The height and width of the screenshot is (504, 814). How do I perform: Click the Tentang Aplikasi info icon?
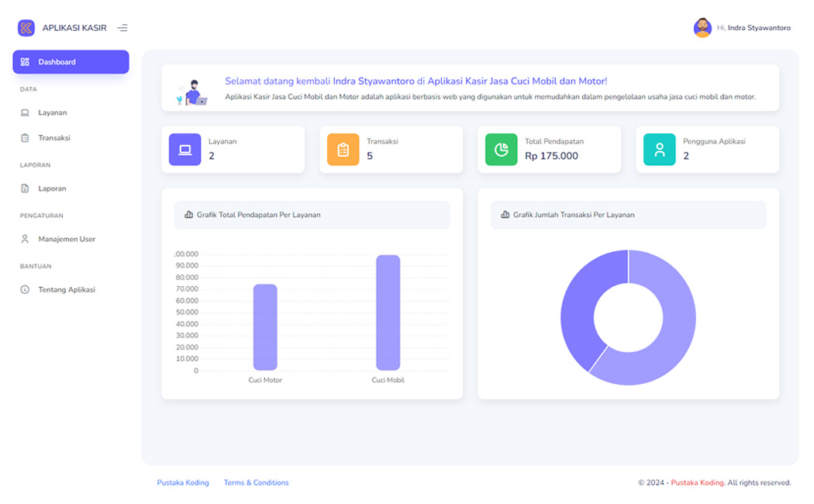tap(25, 290)
